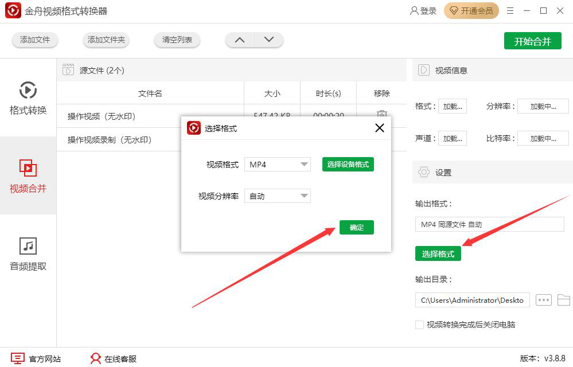Open 视频格式 MP4 dropdown
573x367 pixels.
tap(278, 165)
